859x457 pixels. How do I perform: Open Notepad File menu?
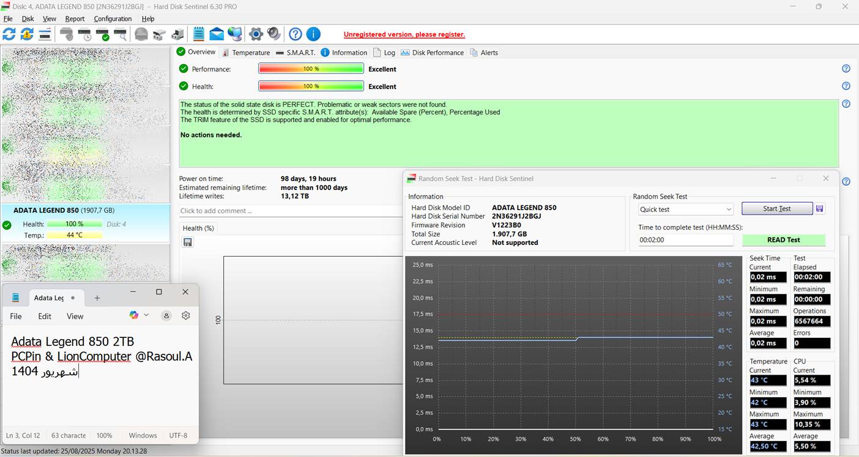coord(16,316)
